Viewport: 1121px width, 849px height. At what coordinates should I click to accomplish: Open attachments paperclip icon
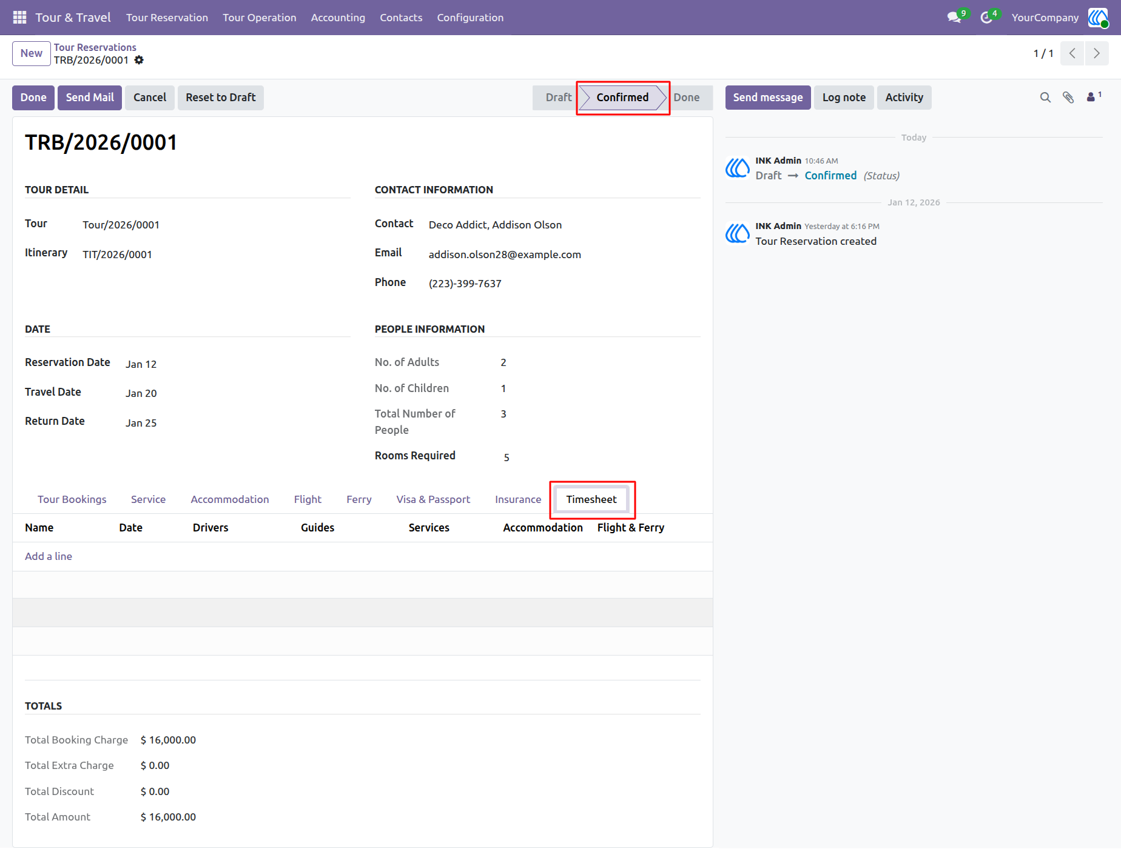[x=1068, y=98]
